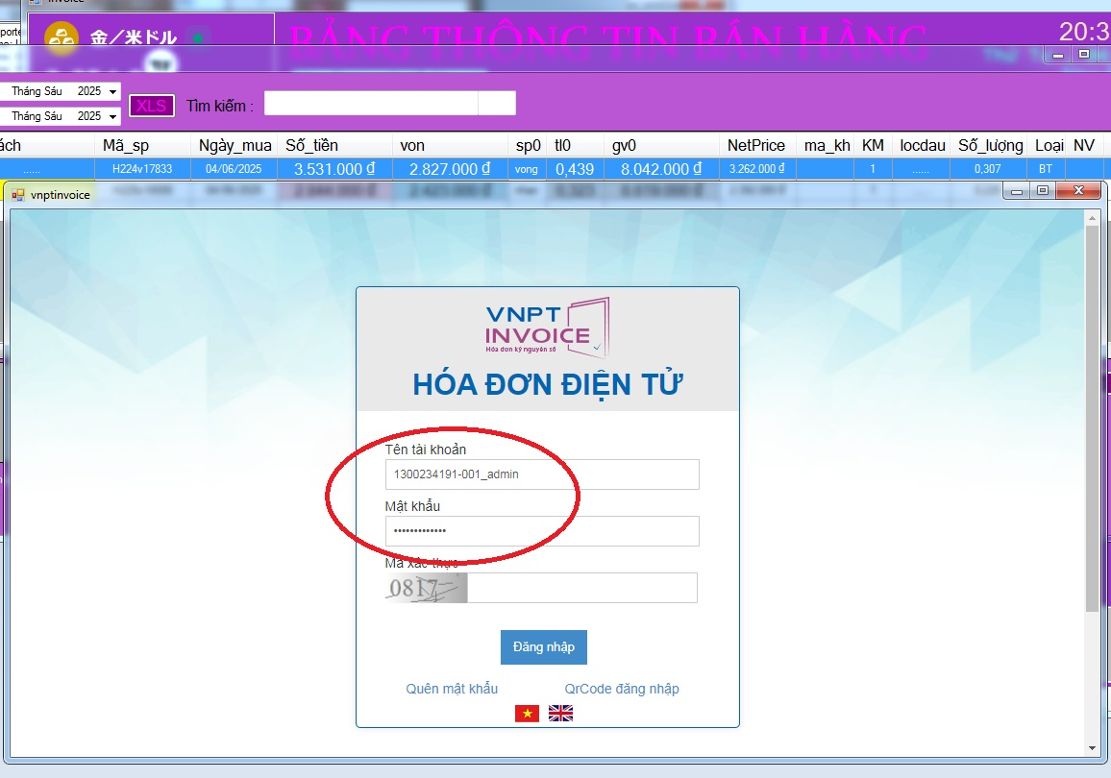Click the vnptinvoice window title icon
Image resolution: width=1111 pixels, height=778 pixels.
point(18,195)
